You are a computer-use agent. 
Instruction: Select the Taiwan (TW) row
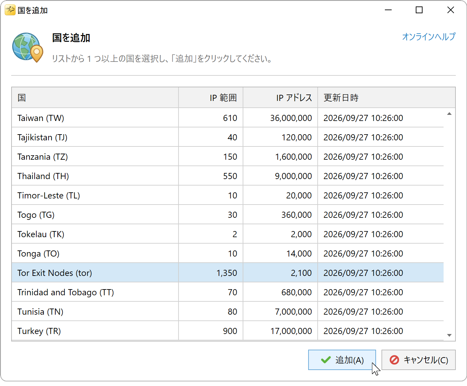pos(228,118)
